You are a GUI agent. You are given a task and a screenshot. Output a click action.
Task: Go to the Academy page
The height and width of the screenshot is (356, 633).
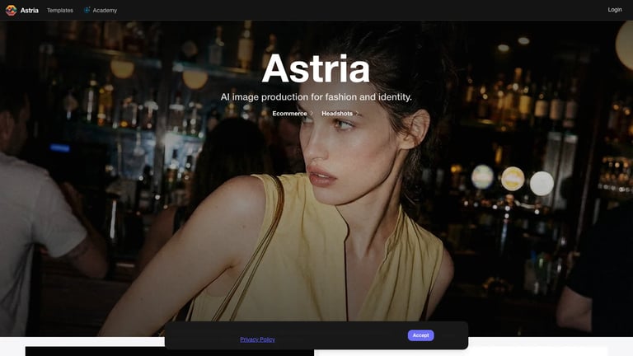105,10
